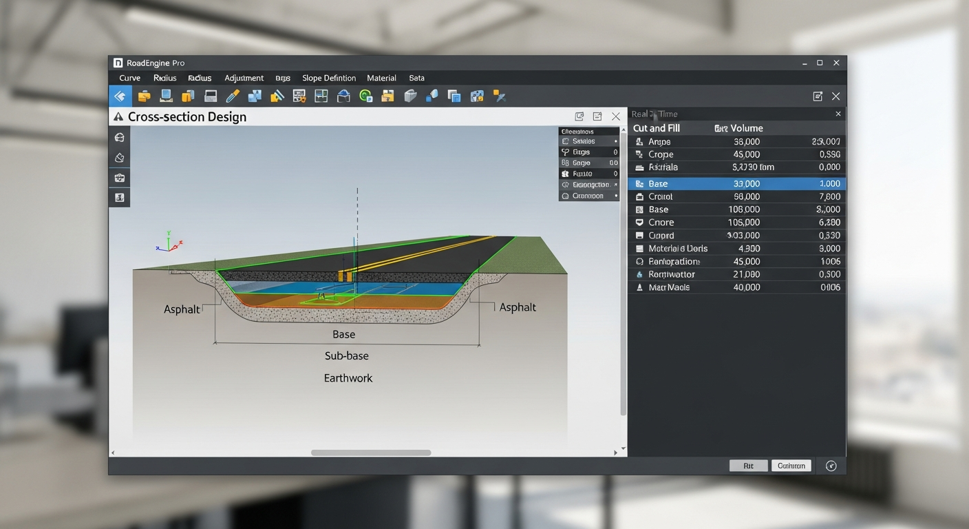Viewport: 969px width, 529px height.
Task: Select the last table row showing 40,000
Action: tap(737, 287)
